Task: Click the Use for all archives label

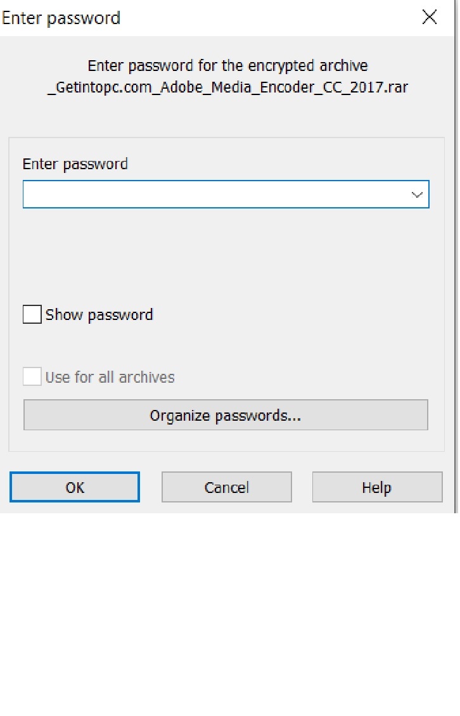Action: [110, 377]
